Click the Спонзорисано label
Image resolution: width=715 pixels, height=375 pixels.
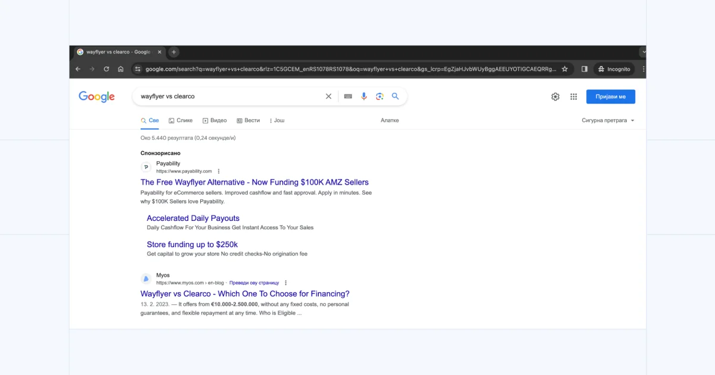160,153
